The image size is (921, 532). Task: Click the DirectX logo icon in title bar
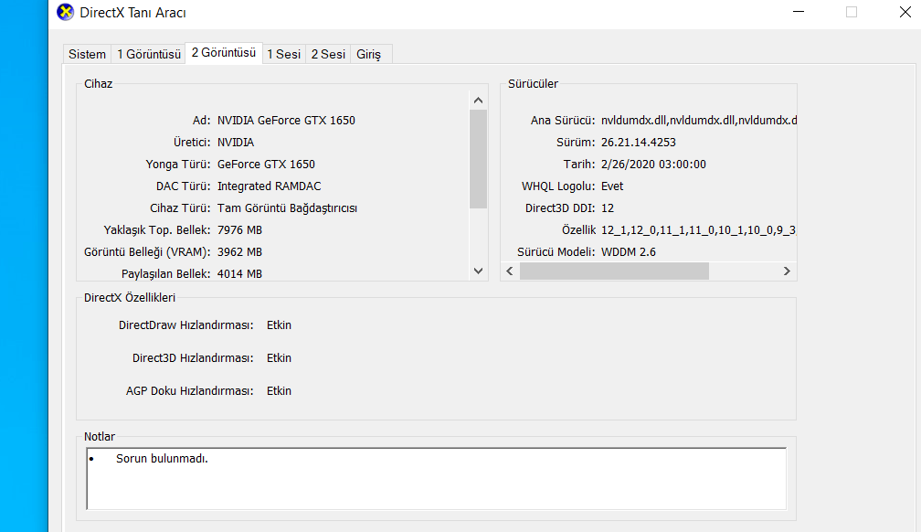[65, 12]
